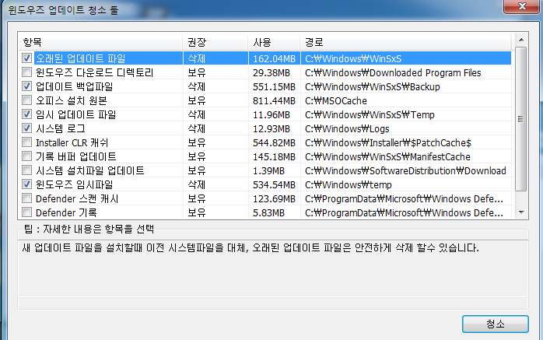Click the 544.82MB size value
Viewport: 543px width, 340px height.
pyautogui.click(x=274, y=143)
